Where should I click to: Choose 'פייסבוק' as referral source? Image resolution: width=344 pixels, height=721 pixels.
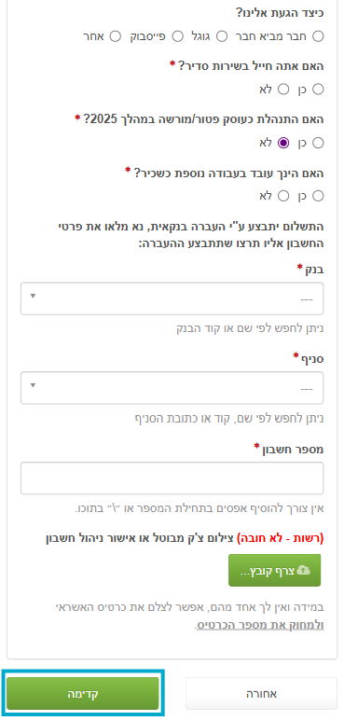(x=178, y=36)
